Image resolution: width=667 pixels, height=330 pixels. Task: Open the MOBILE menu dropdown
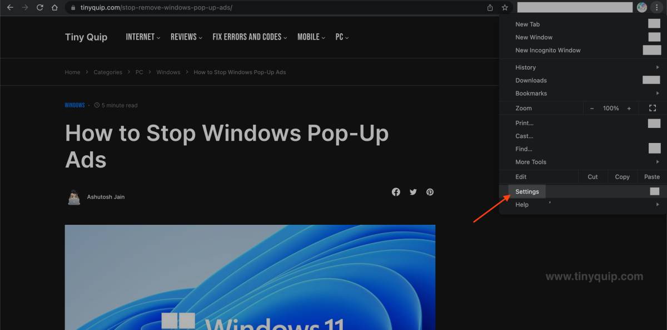[x=309, y=37]
